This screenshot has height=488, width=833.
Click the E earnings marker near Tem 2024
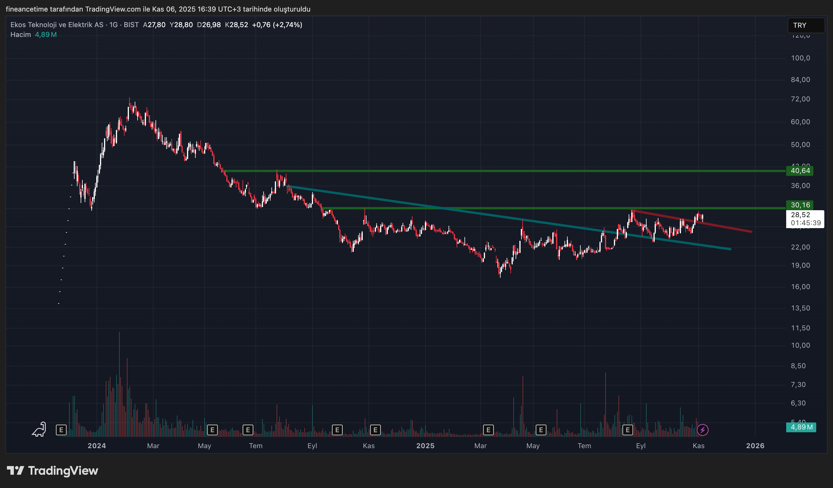pos(248,430)
